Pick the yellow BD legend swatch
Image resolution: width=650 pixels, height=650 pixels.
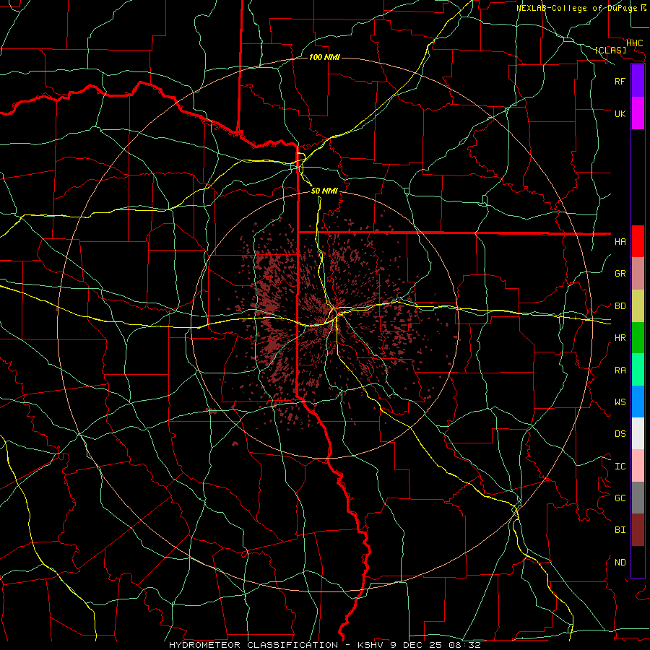coord(638,305)
